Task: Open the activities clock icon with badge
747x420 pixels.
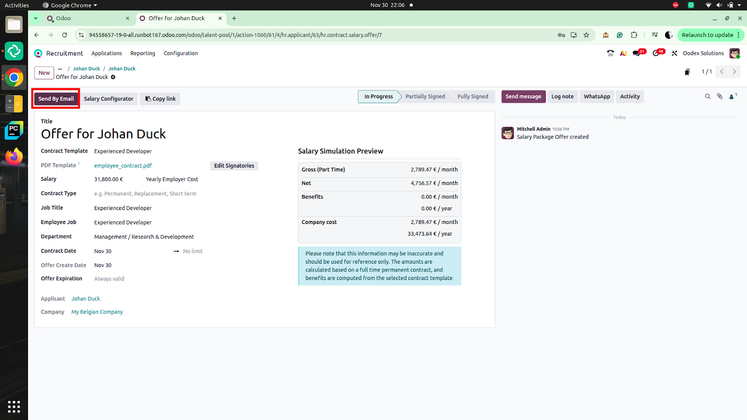Action: (x=657, y=53)
